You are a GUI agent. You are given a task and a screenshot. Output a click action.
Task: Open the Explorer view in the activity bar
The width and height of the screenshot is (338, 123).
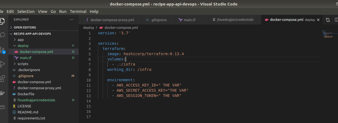[2, 21]
